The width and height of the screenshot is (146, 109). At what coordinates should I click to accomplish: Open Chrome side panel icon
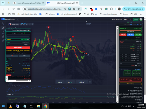19,9
